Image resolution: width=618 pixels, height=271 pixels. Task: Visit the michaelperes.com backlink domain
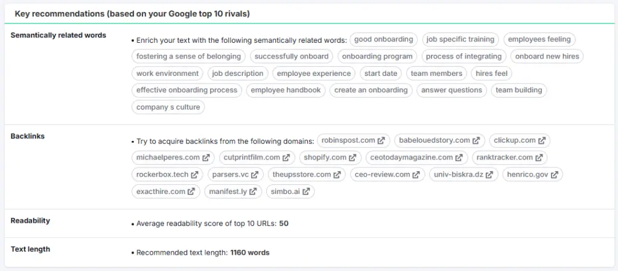168,158
